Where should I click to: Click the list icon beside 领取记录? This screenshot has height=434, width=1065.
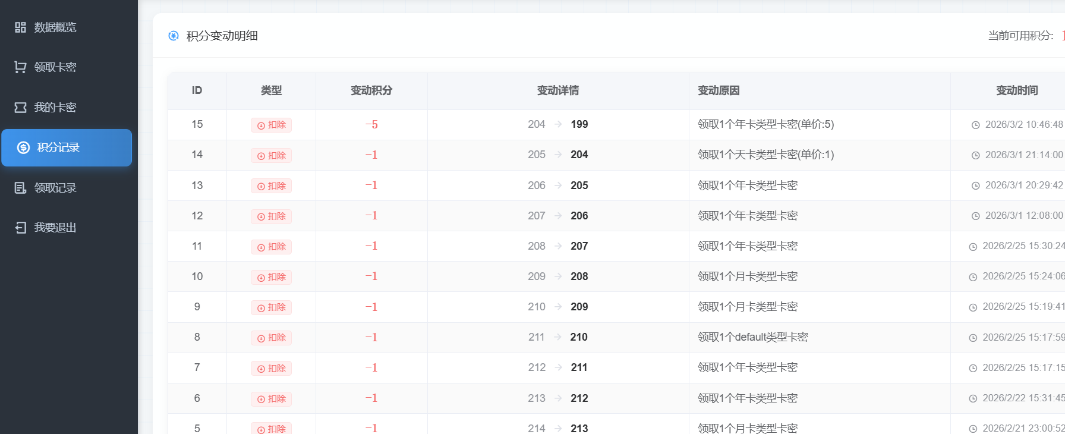pos(20,188)
